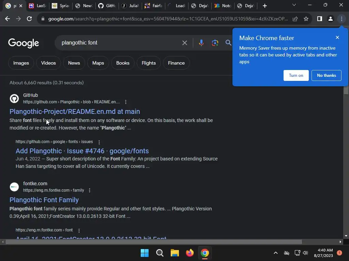Filter results by Maps
This screenshot has width=349, height=261.
pyautogui.click(x=98, y=63)
